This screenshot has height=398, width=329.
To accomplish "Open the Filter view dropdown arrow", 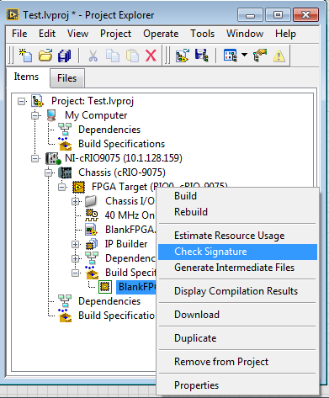I will point(244,55).
